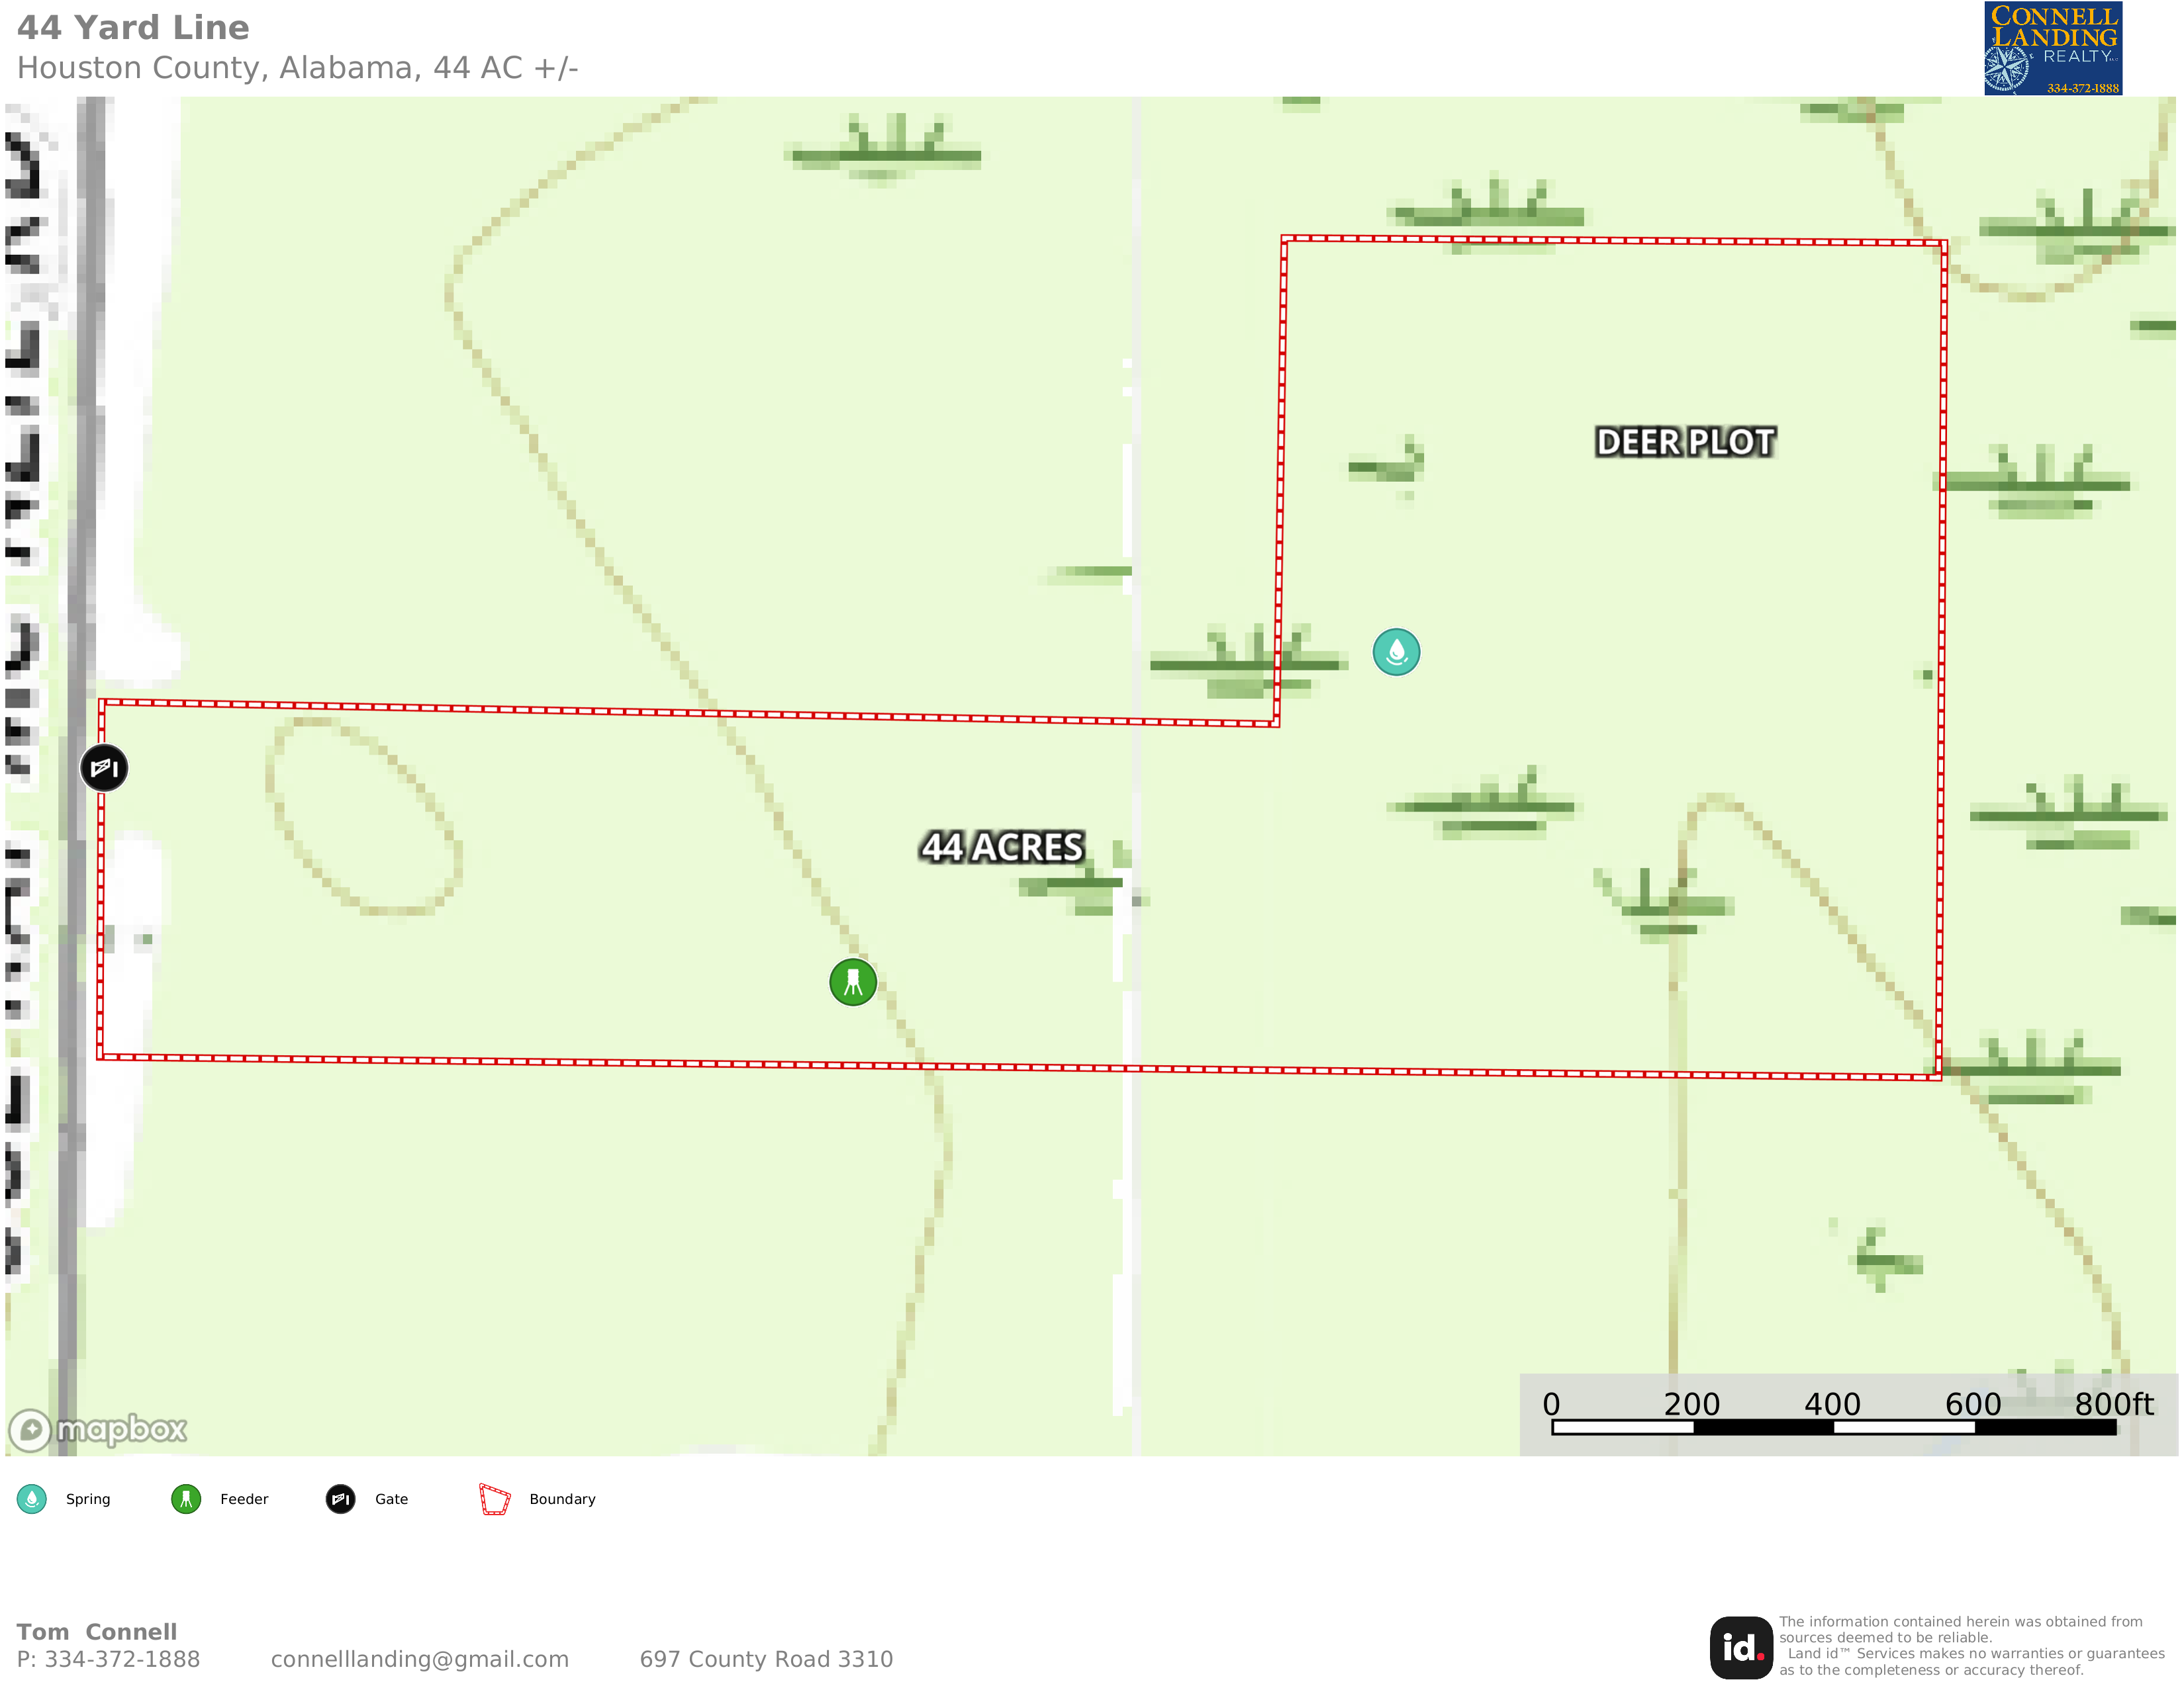The height and width of the screenshot is (1688, 2184).
Task: Click the black Gate marker on the map
Action: click(x=104, y=768)
